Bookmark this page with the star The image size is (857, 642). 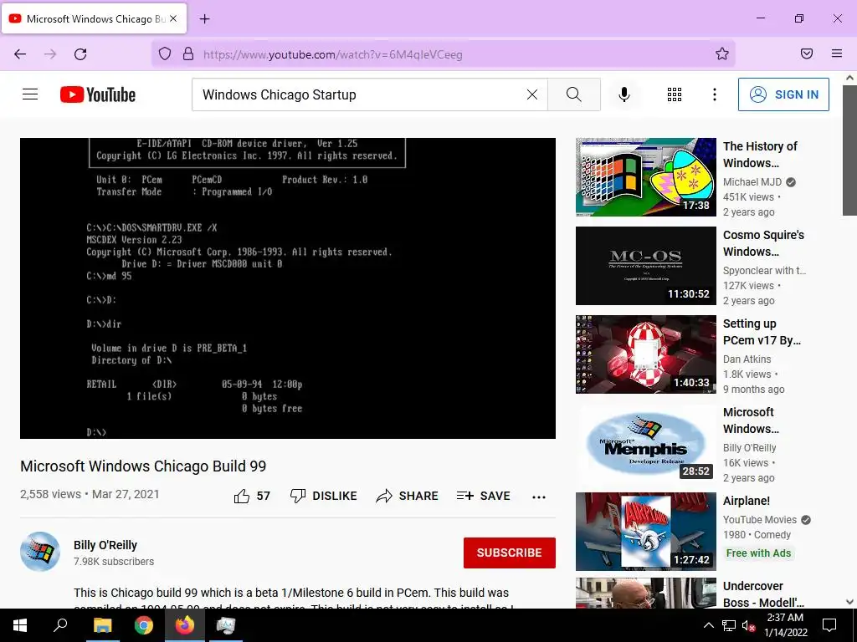[x=722, y=53]
